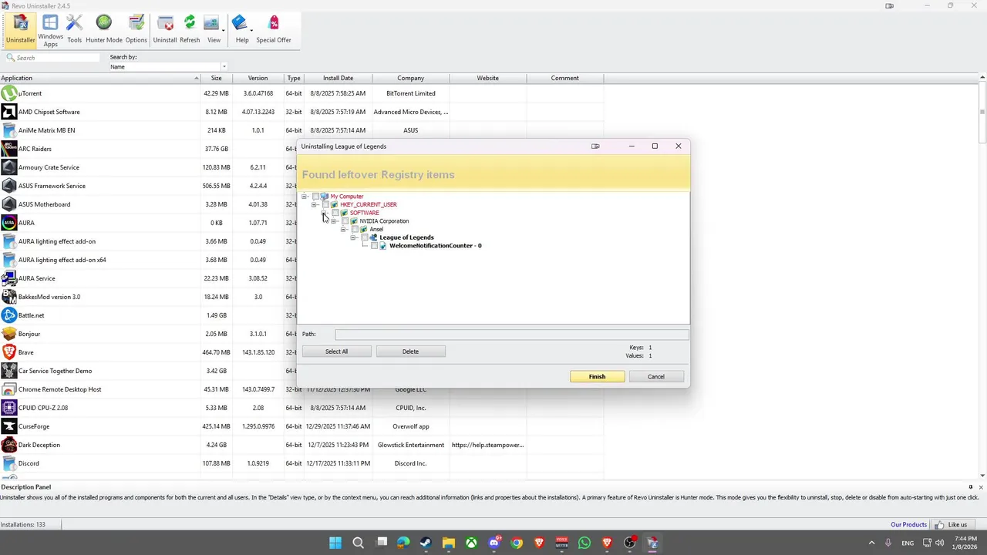This screenshot has width=987, height=555.
Task: Open the View button dropdown arrow
Action: [x=223, y=31]
